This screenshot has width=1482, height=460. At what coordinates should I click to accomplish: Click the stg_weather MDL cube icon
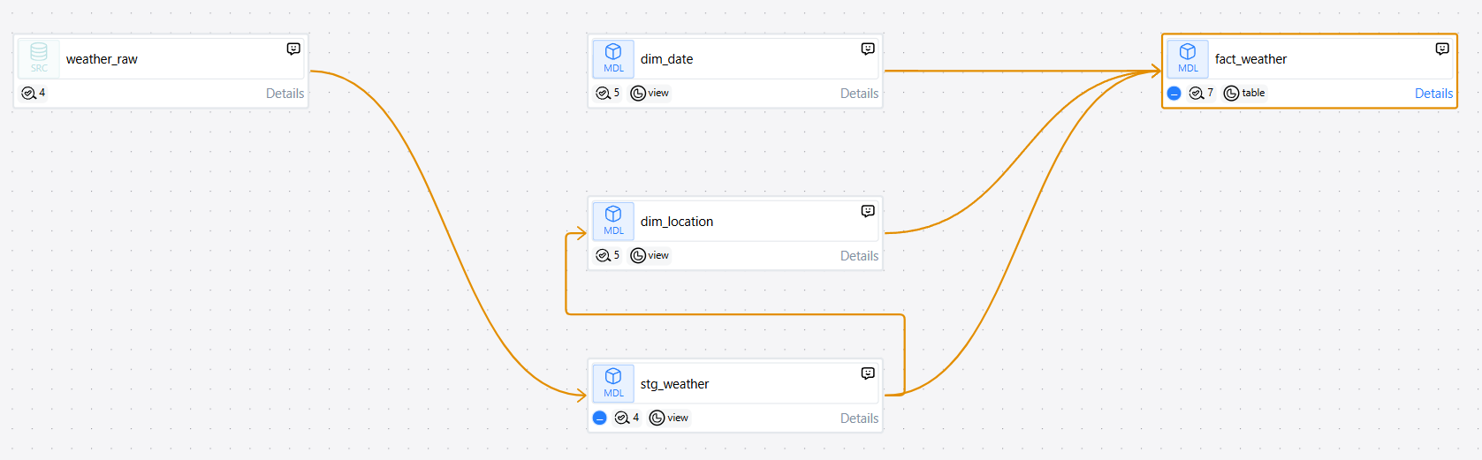click(x=613, y=383)
